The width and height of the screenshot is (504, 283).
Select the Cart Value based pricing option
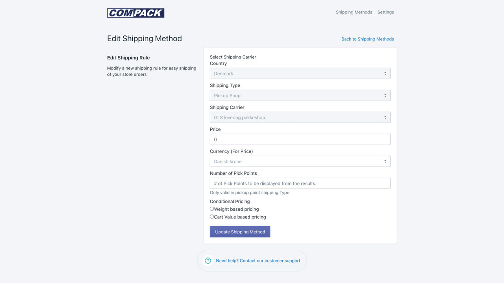tap(212, 217)
